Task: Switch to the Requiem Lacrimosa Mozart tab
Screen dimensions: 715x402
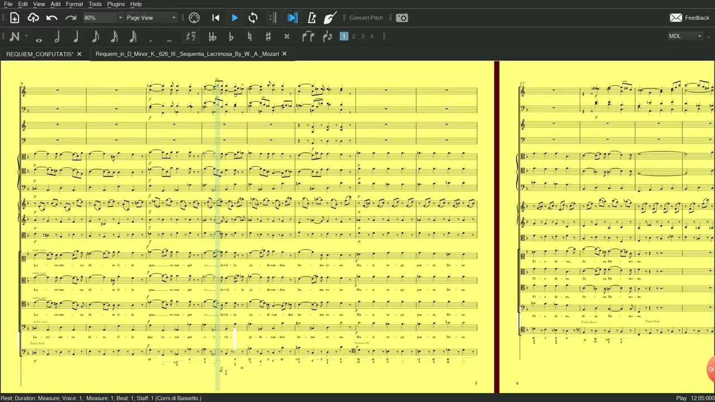Action: point(187,54)
